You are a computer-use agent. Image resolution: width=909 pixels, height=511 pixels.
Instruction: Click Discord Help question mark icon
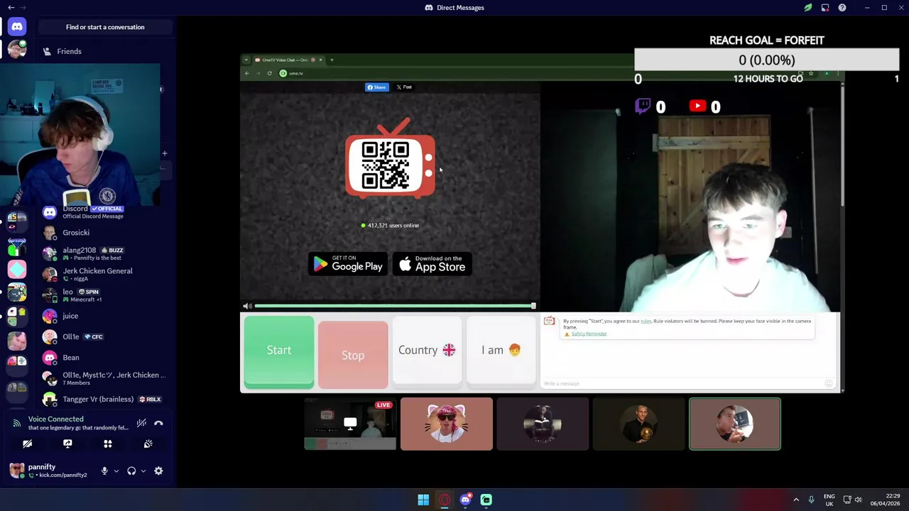tap(842, 8)
